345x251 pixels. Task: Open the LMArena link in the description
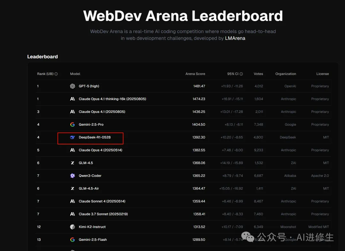pos(235,38)
